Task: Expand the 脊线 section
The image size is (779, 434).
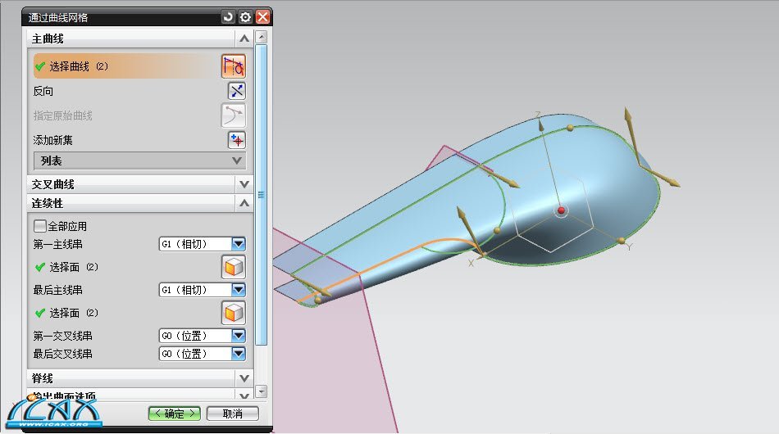Action: [x=244, y=378]
